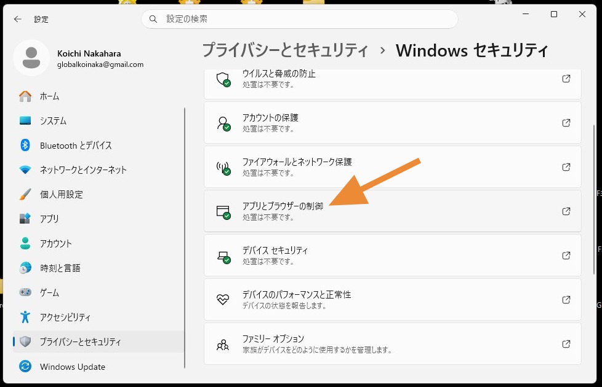Viewport: 602px width, 387px height.
Task: Open ネットワークとインターネット settings
Action: coord(83,170)
